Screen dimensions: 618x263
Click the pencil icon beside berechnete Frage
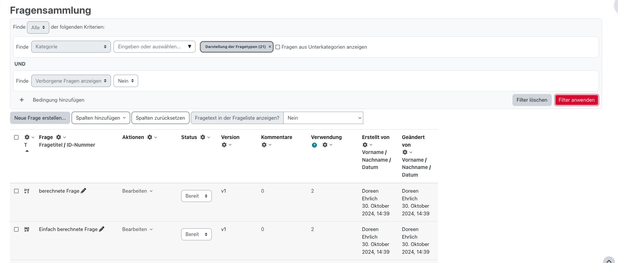coord(84,191)
